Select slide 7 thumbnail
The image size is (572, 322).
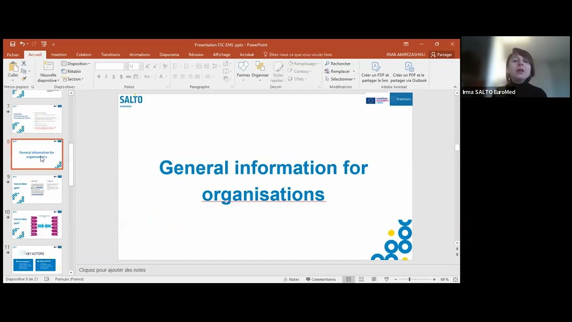[37, 119]
